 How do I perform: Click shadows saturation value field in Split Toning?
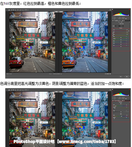click(127, 117)
